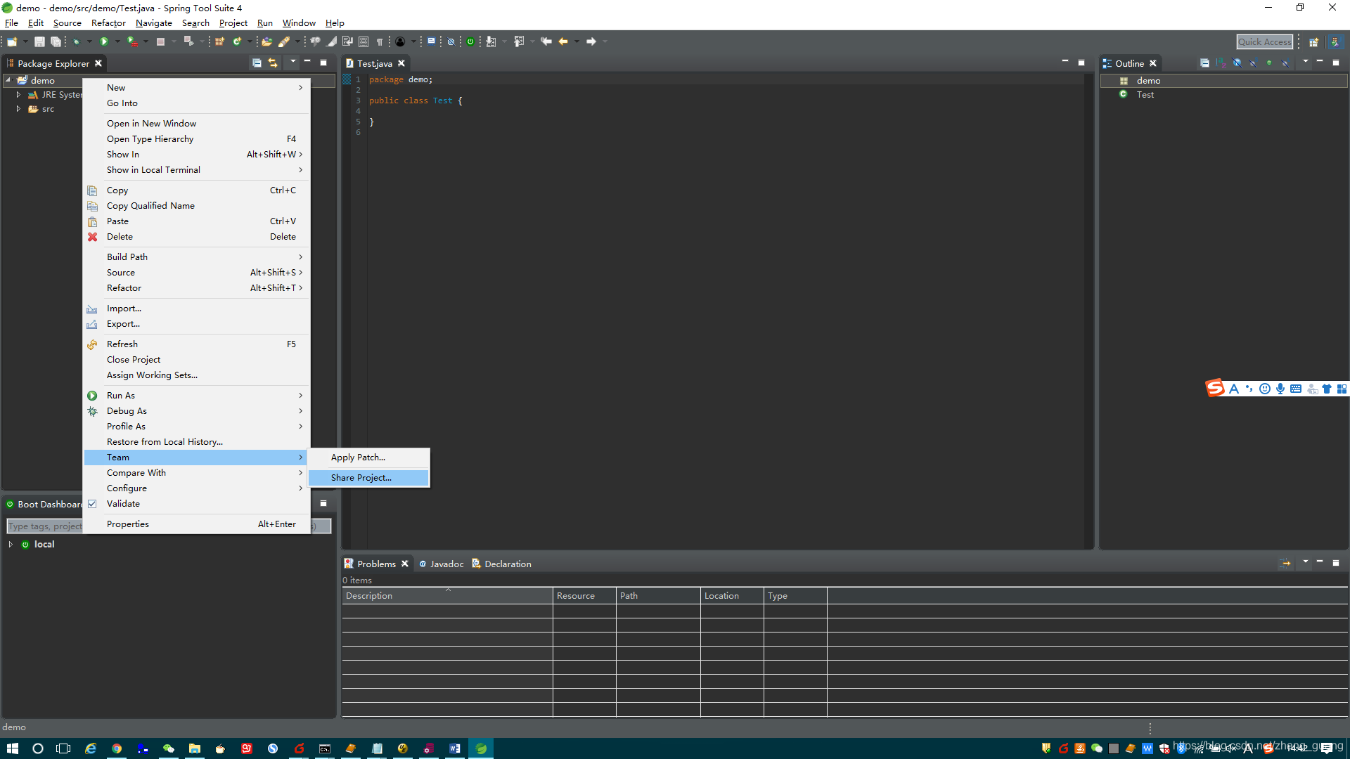This screenshot has width=1350, height=759.
Task: Click the green Run toolbar button
Action: click(104, 42)
